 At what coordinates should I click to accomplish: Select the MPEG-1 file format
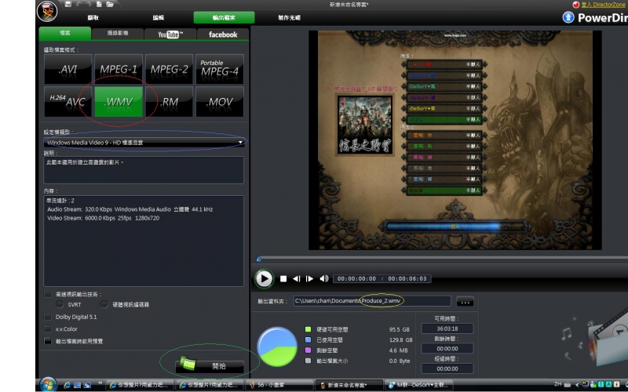click(119, 69)
